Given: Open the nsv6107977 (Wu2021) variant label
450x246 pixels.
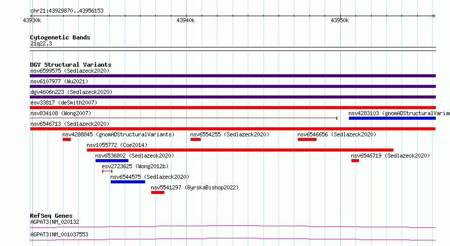Looking at the screenshot, I should pos(59,81).
